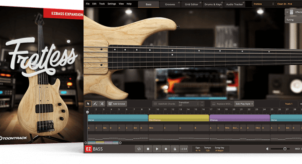Select the scissors cut tool

click(x=102, y=104)
